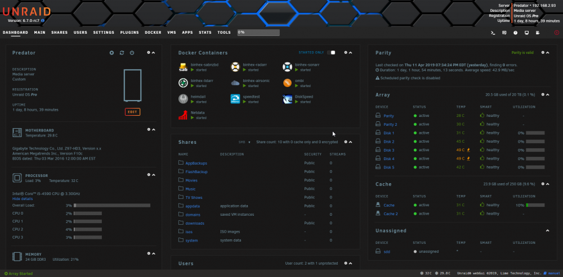
Task: Open the TV Shows share link
Action: pos(194,197)
